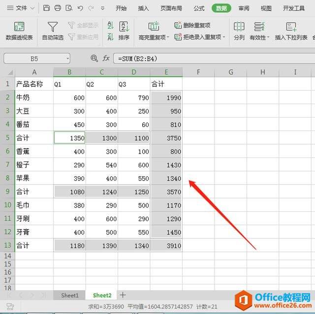Click the fx insert function icon

106,58
